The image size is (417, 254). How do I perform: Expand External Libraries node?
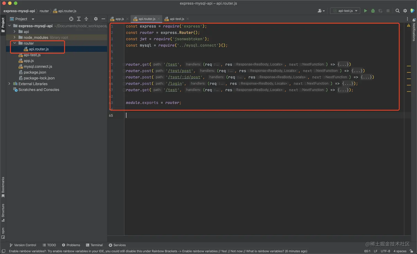point(9,84)
